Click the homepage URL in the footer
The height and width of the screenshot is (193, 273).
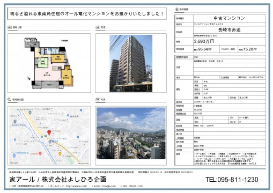tap(76, 186)
